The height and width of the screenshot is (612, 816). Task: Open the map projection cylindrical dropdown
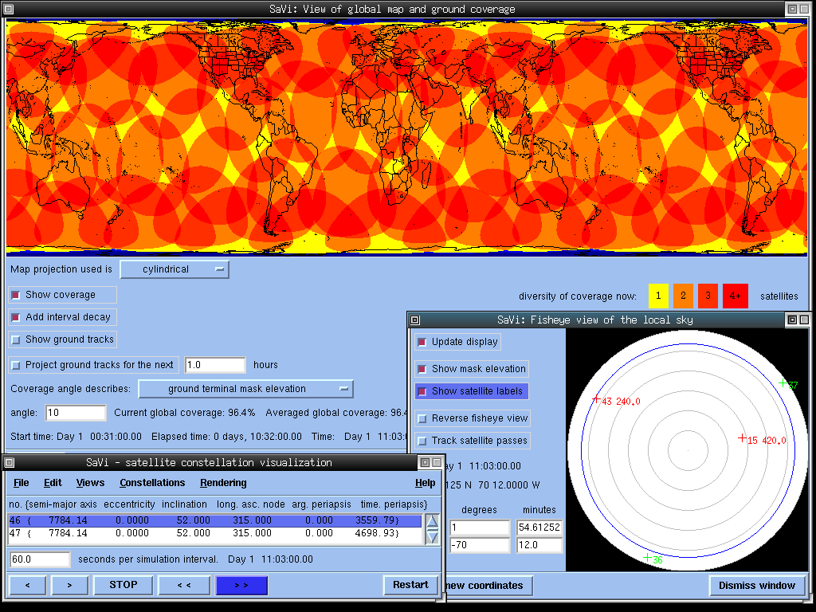click(x=175, y=269)
